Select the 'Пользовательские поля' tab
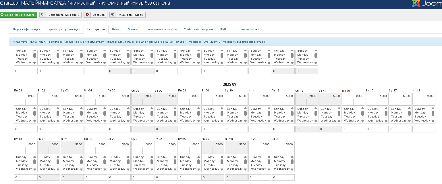 [x=161, y=29]
